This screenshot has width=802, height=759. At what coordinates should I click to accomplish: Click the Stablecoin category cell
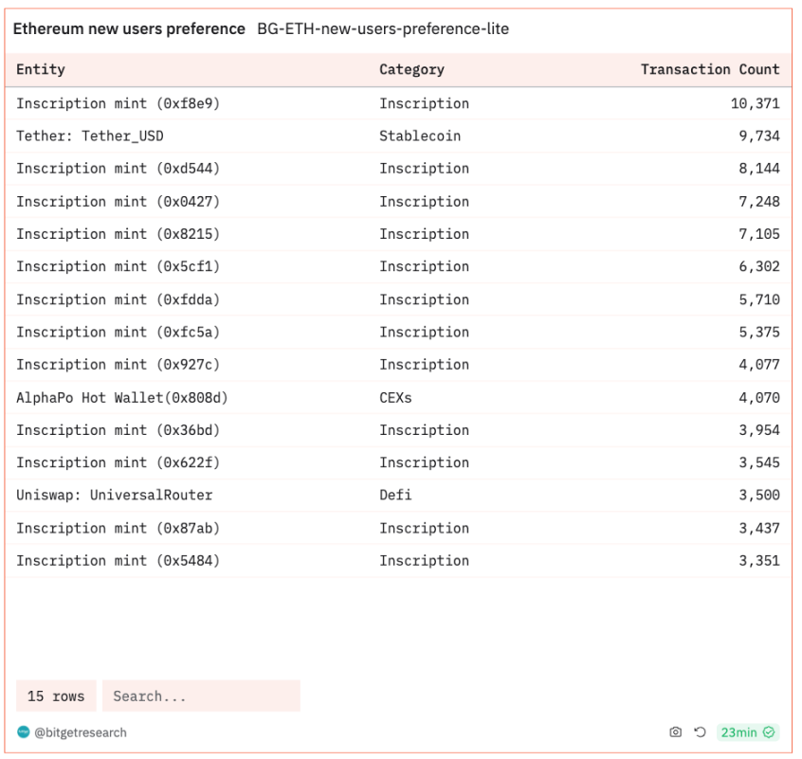point(420,136)
